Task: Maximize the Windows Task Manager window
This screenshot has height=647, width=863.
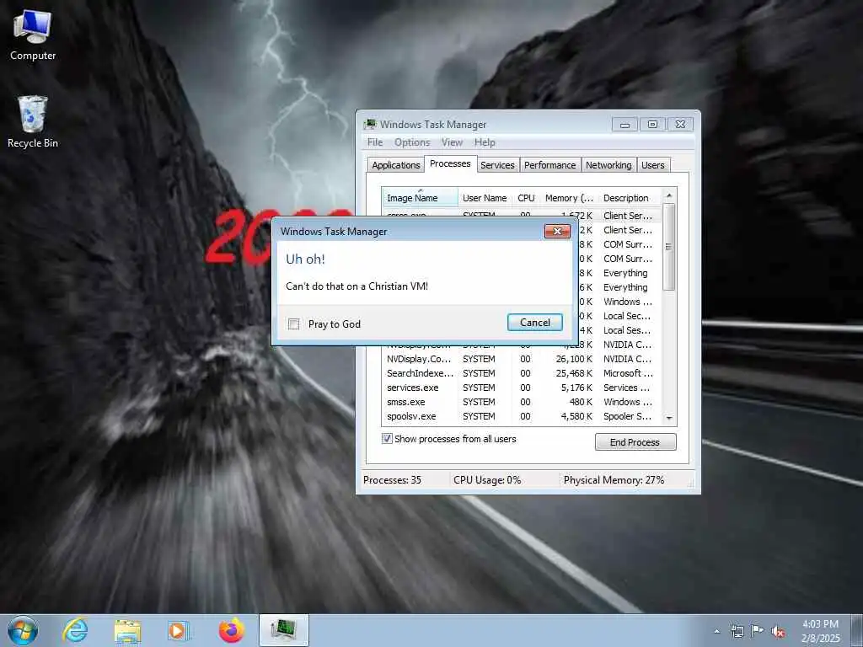Action: click(652, 125)
